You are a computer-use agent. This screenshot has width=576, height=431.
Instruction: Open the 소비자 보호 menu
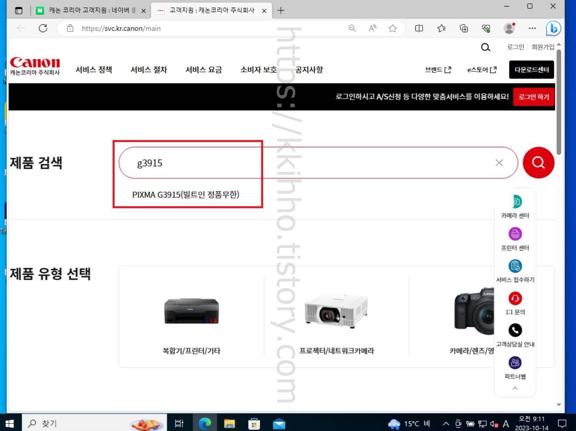click(258, 69)
